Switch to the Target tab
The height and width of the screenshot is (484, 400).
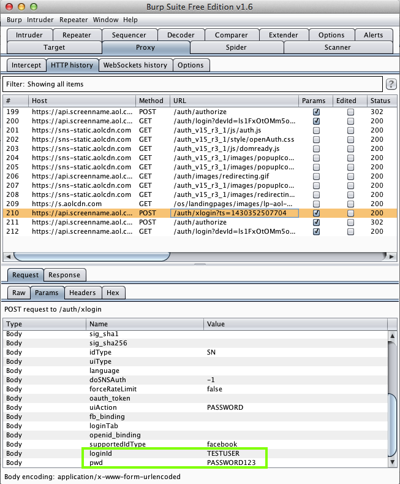click(55, 47)
